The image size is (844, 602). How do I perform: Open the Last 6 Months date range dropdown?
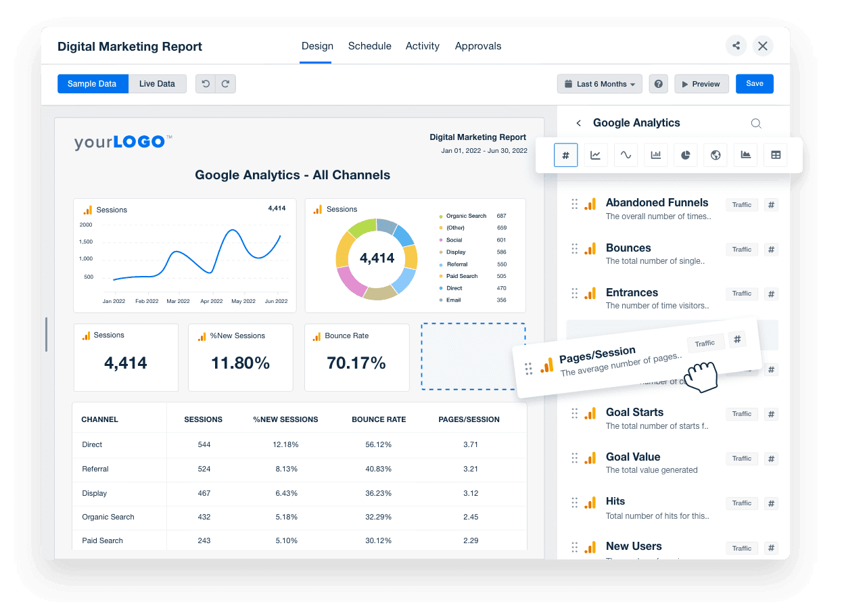[599, 83]
